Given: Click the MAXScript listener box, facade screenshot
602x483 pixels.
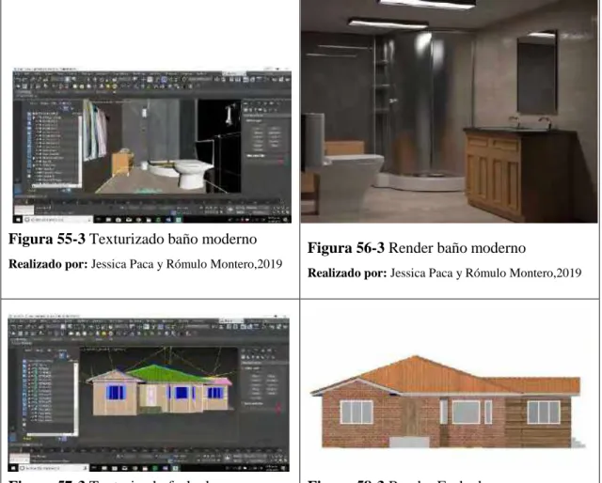Looking at the screenshot, I should pyautogui.click(x=19, y=459).
